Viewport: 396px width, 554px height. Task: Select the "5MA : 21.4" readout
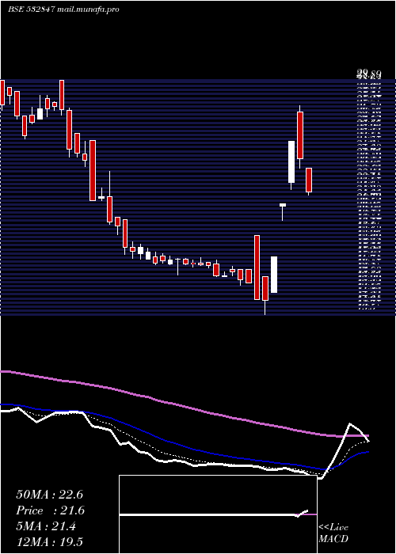click(x=45, y=526)
